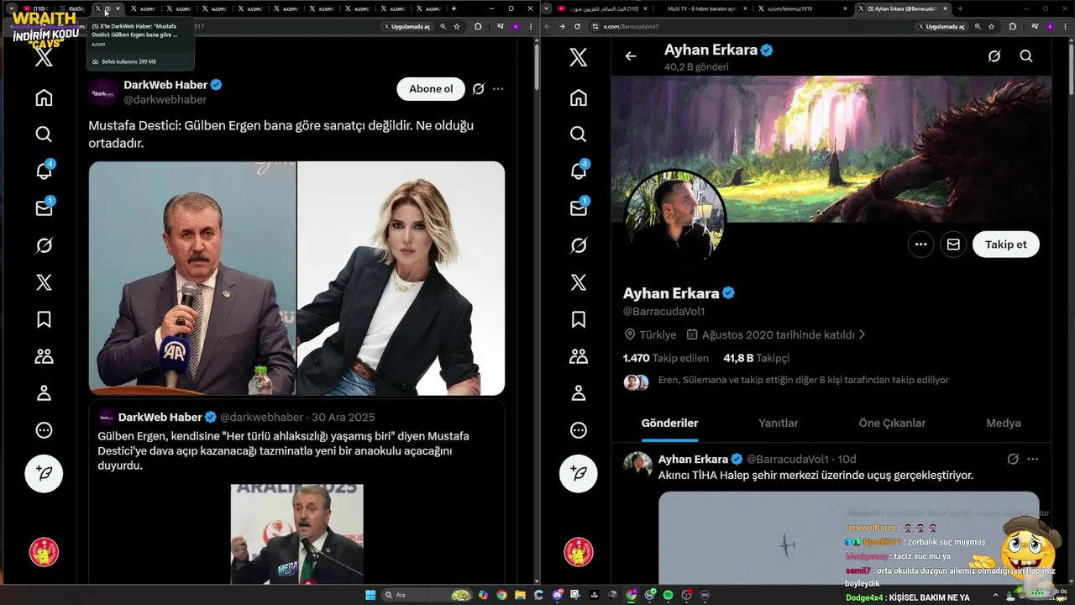
Task: Open 1.470 Takip edilen following list
Action: coord(665,358)
